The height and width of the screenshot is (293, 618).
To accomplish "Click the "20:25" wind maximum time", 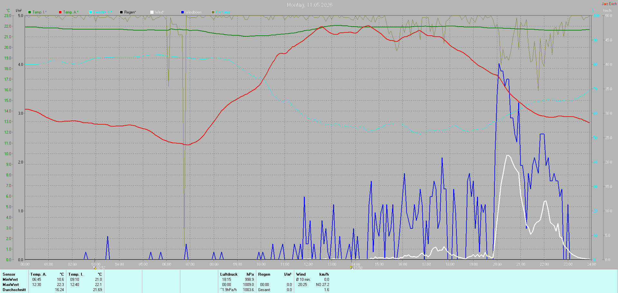I will click(x=303, y=285).
